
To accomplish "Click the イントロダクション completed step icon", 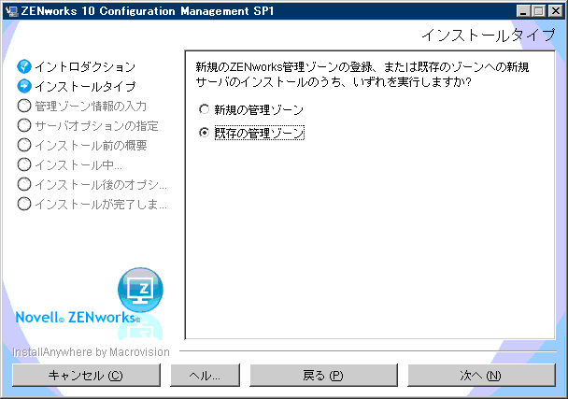I will pos(24,66).
